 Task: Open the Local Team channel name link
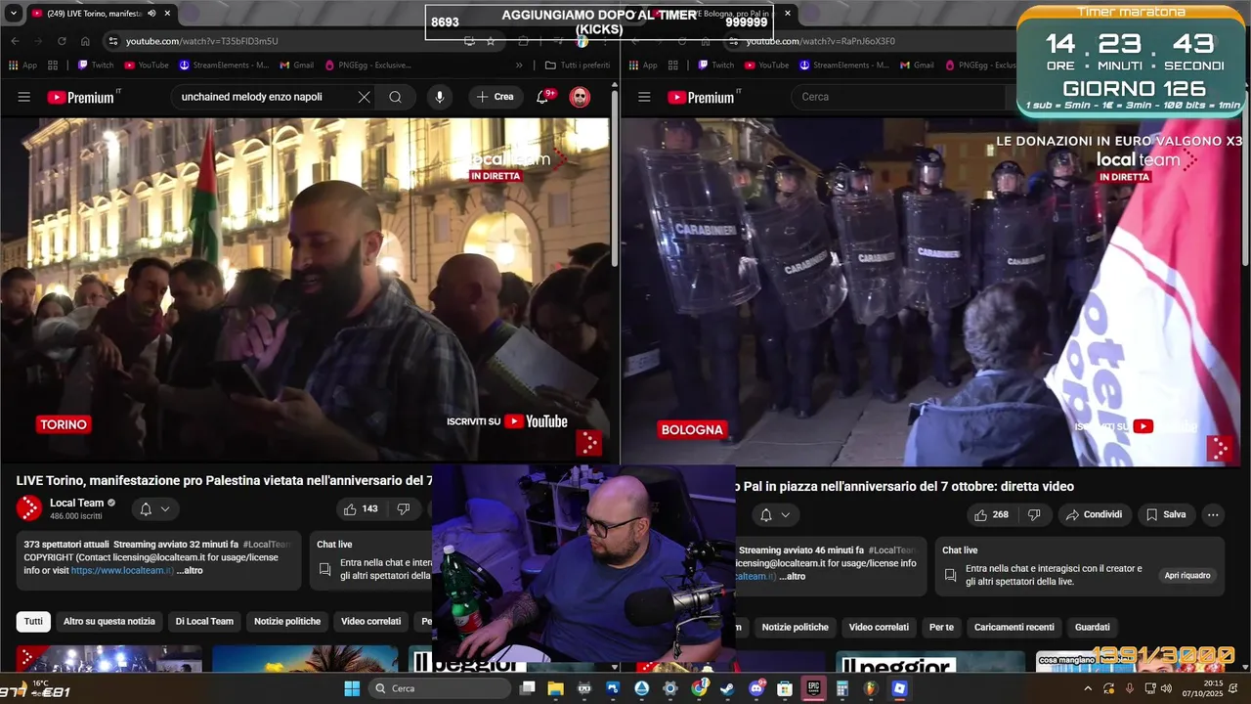(77, 503)
